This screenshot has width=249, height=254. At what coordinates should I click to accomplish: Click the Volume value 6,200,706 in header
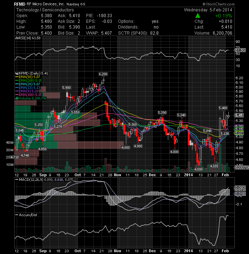[x=222, y=33]
